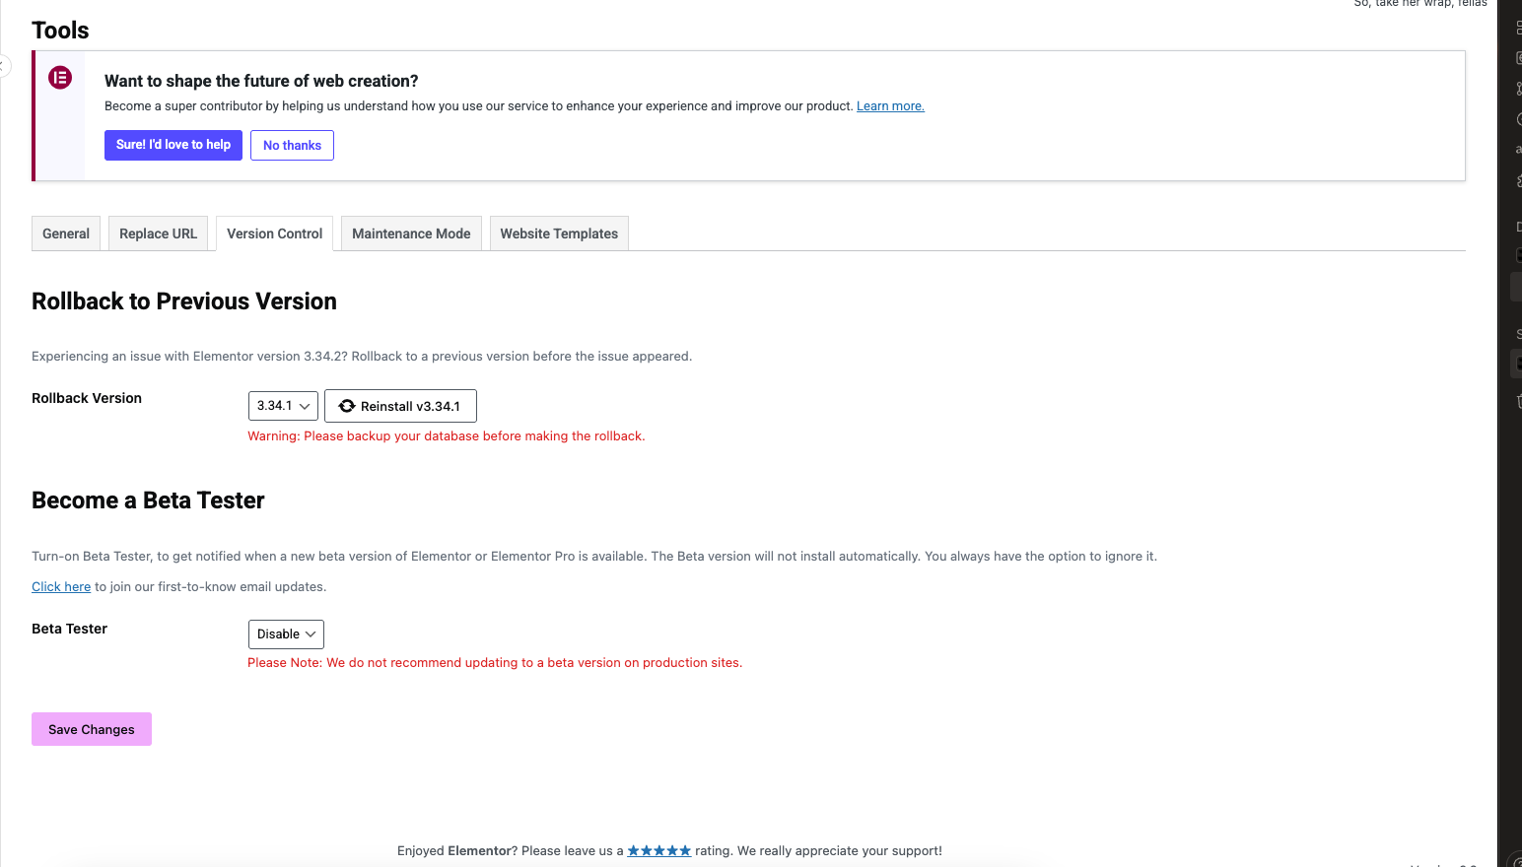
Task: Click the grid icon atop dark side panel
Action: (1518, 28)
